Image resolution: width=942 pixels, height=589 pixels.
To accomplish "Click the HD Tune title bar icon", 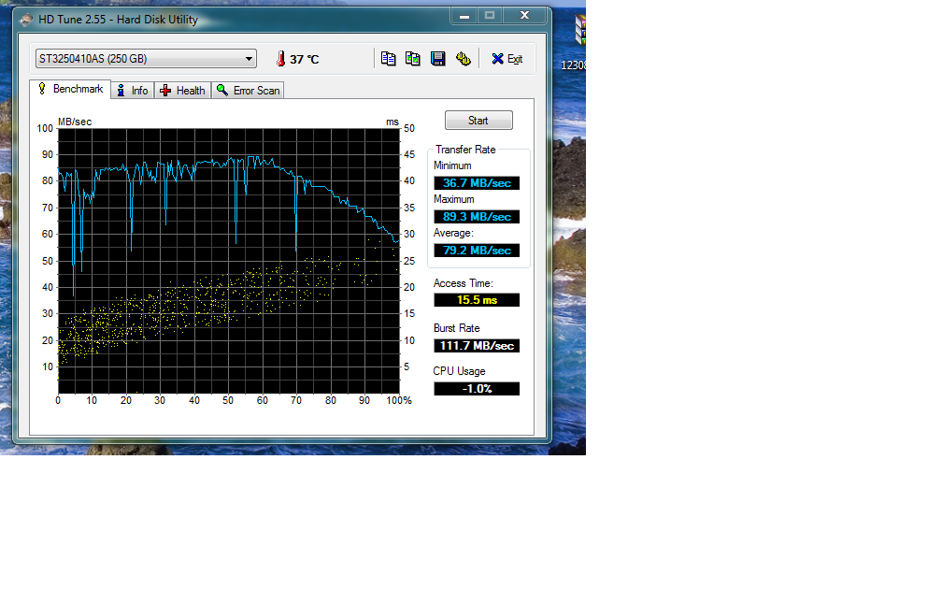I will pyautogui.click(x=25, y=19).
